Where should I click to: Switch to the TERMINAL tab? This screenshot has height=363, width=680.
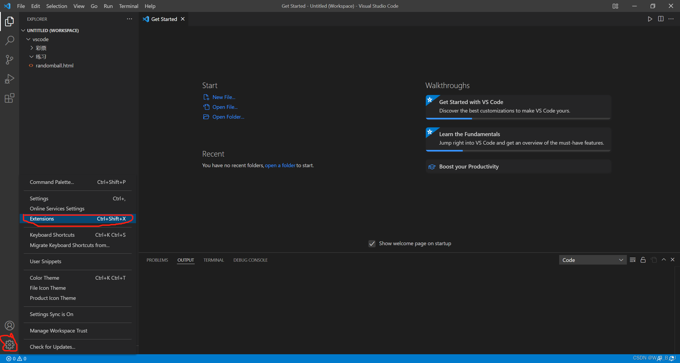coord(214,260)
